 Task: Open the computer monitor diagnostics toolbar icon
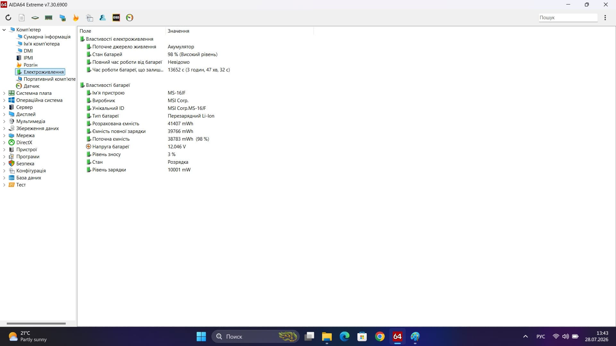[x=63, y=18]
